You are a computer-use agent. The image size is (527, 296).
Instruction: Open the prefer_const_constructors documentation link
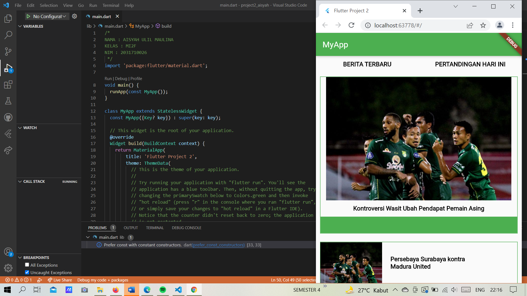[x=218, y=245]
